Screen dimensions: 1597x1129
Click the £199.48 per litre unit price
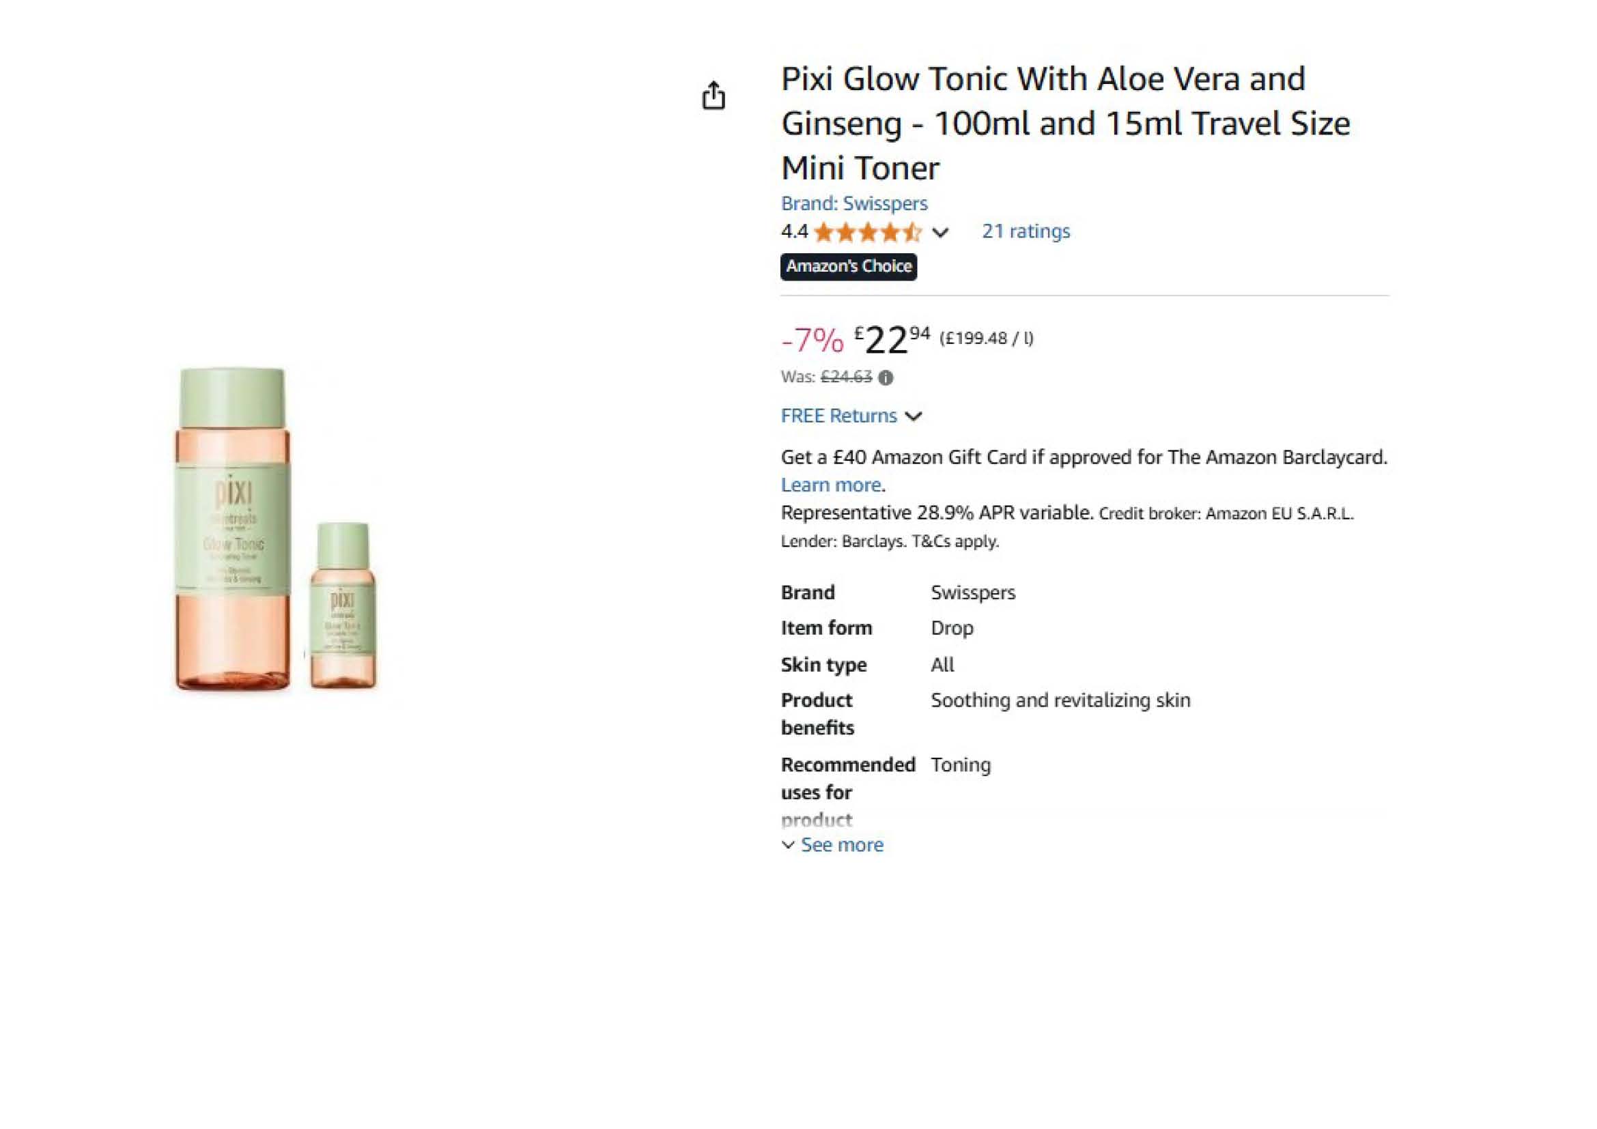click(986, 339)
